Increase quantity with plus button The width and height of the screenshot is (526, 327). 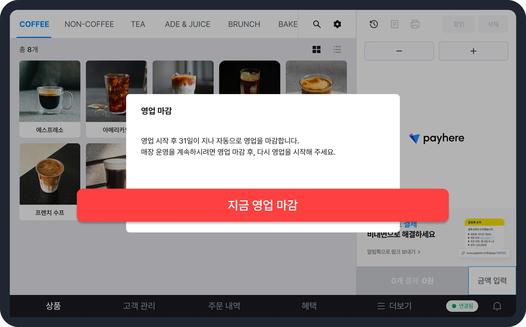click(473, 51)
